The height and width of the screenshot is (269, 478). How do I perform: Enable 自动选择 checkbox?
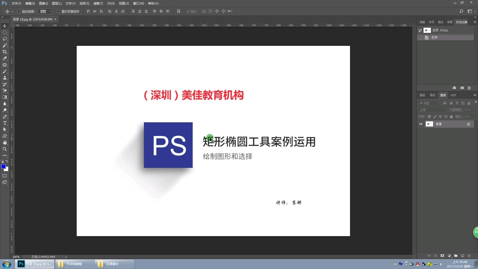19,12
